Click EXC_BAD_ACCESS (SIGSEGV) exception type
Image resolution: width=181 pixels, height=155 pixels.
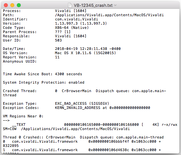coord(82,103)
